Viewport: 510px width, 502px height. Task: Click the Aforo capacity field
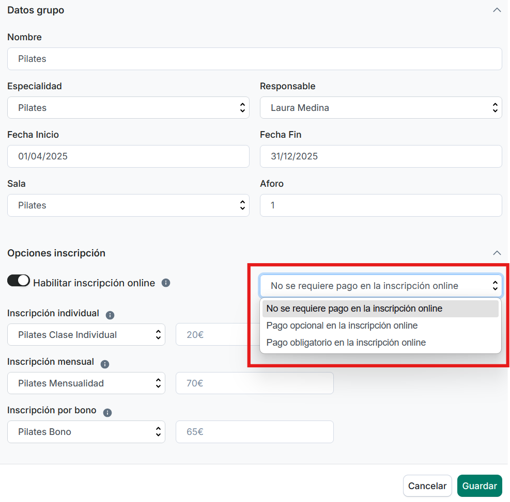click(380, 205)
